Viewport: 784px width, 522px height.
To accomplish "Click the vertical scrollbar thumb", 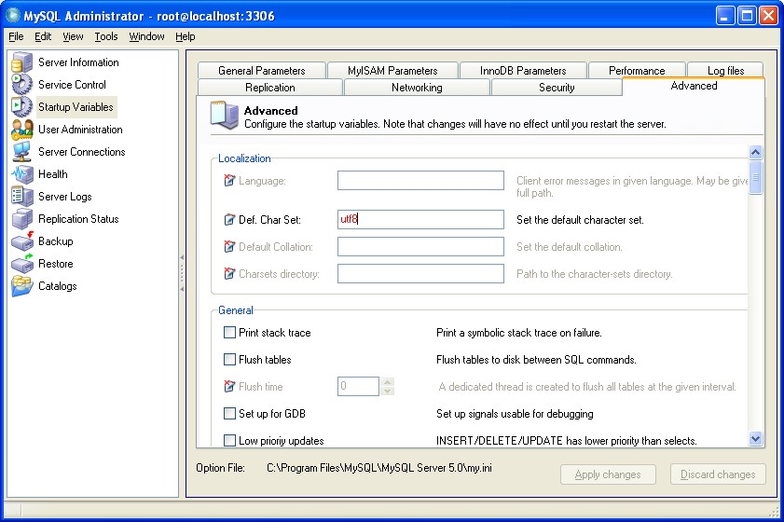I will click(x=755, y=177).
